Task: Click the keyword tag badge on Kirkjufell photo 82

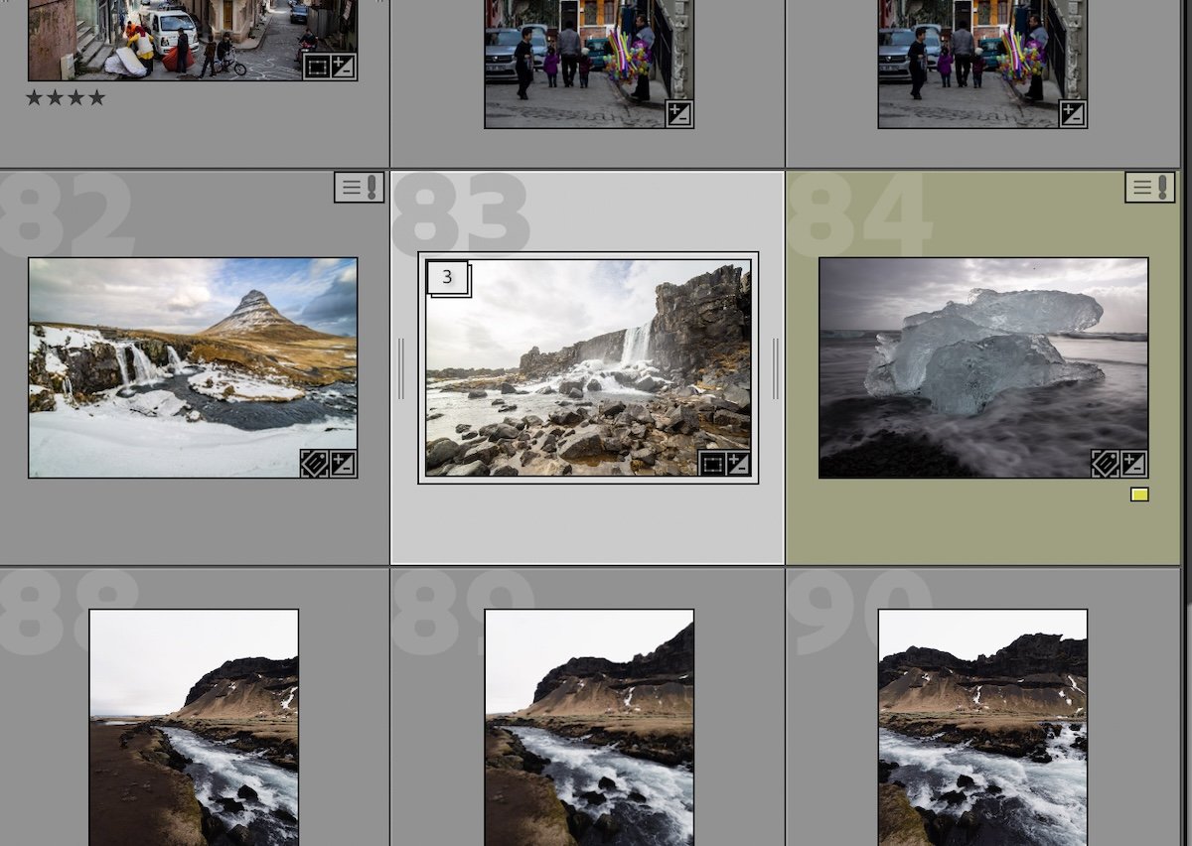Action: 315,464
